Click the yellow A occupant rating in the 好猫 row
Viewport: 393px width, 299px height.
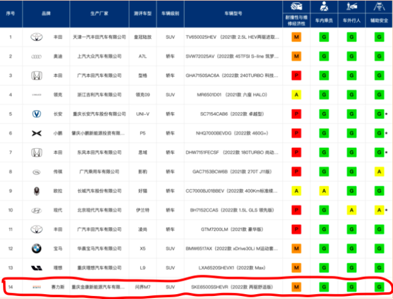click(x=324, y=191)
